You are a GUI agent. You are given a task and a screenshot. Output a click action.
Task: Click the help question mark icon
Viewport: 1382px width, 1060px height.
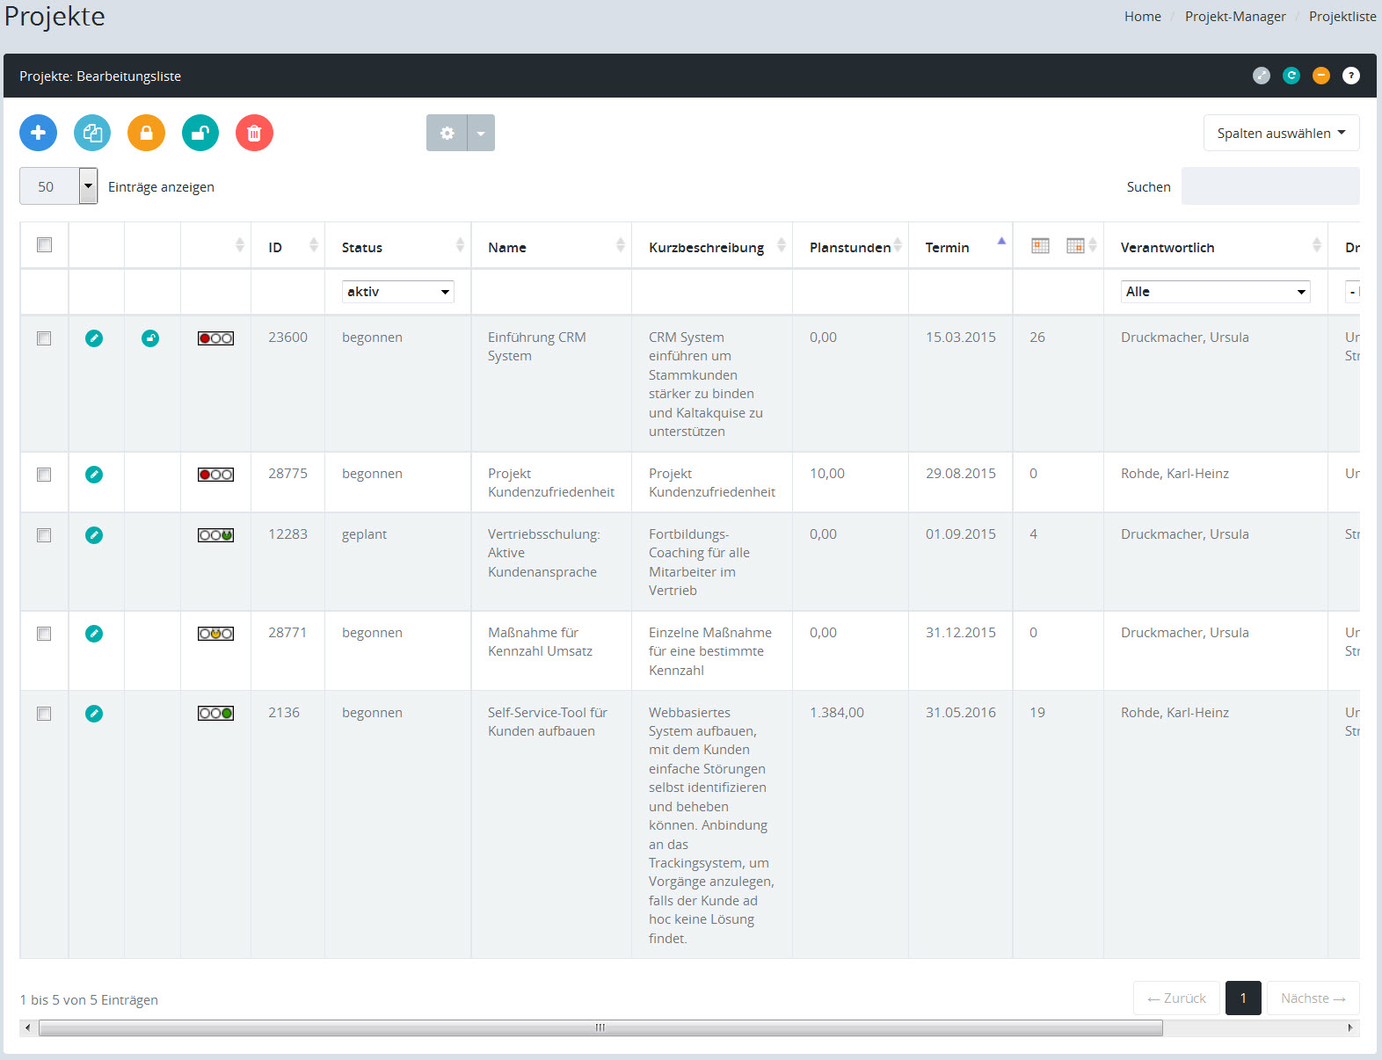click(1350, 76)
